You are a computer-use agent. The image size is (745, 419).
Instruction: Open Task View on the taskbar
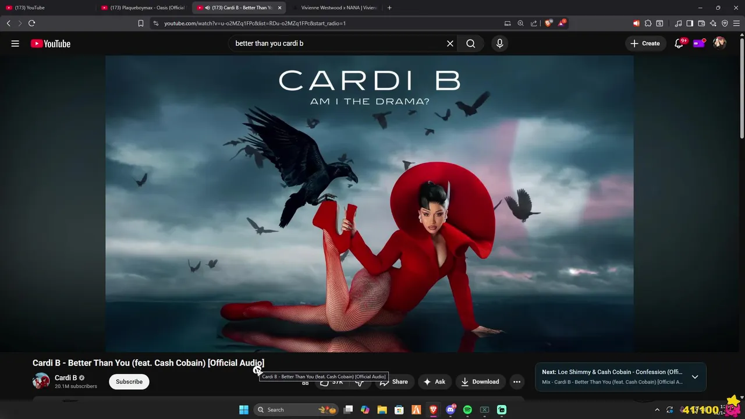tap(348, 410)
